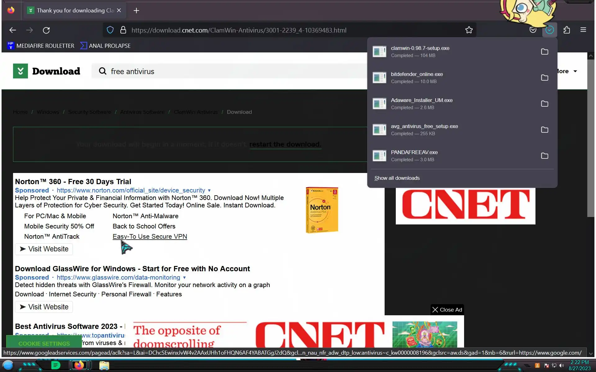596x372 pixels.
Task: Close the bottom CNET ad
Action: click(x=447, y=310)
